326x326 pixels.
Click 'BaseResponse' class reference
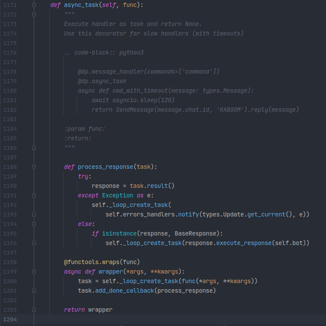click(195, 234)
